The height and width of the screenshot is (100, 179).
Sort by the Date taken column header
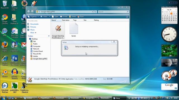point(67,20)
